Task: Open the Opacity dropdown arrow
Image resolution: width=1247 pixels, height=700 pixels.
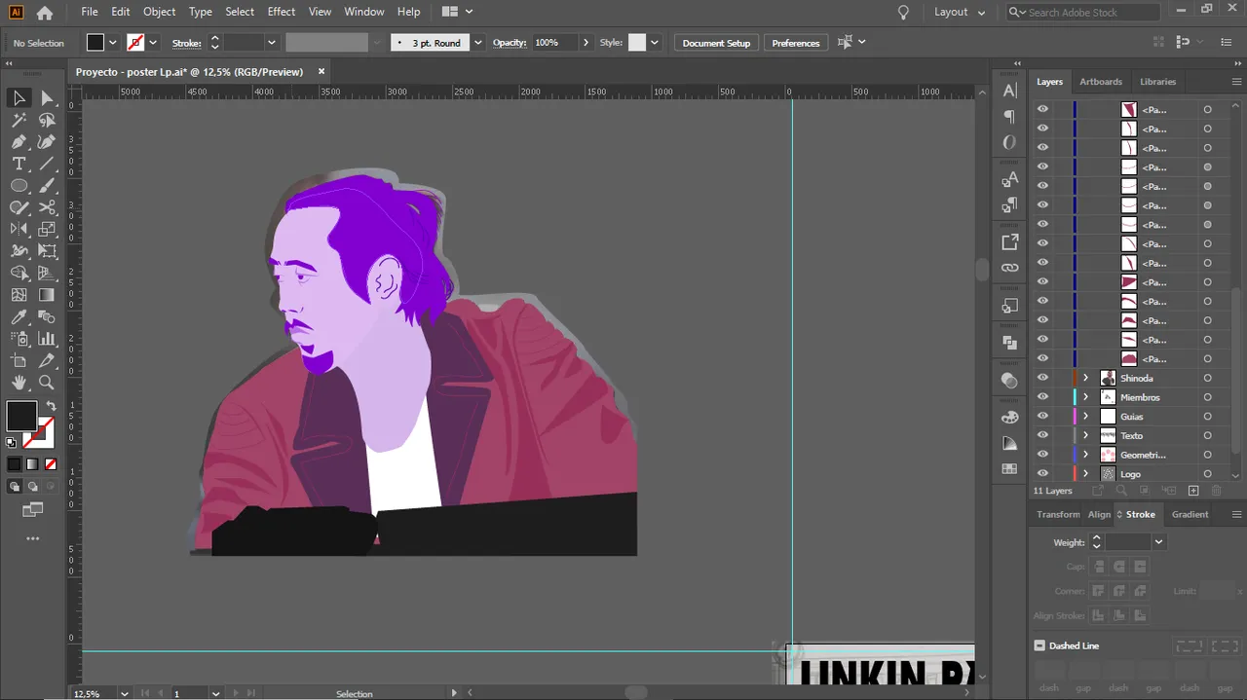Action: 586,43
